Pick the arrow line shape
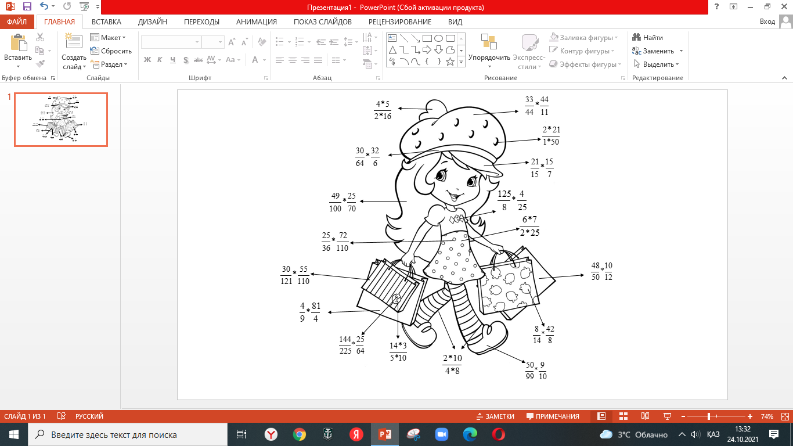 (416, 39)
